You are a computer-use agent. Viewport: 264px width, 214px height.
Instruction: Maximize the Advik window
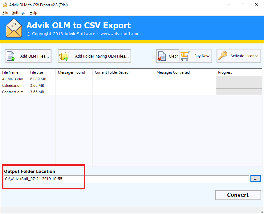[242, 5]
